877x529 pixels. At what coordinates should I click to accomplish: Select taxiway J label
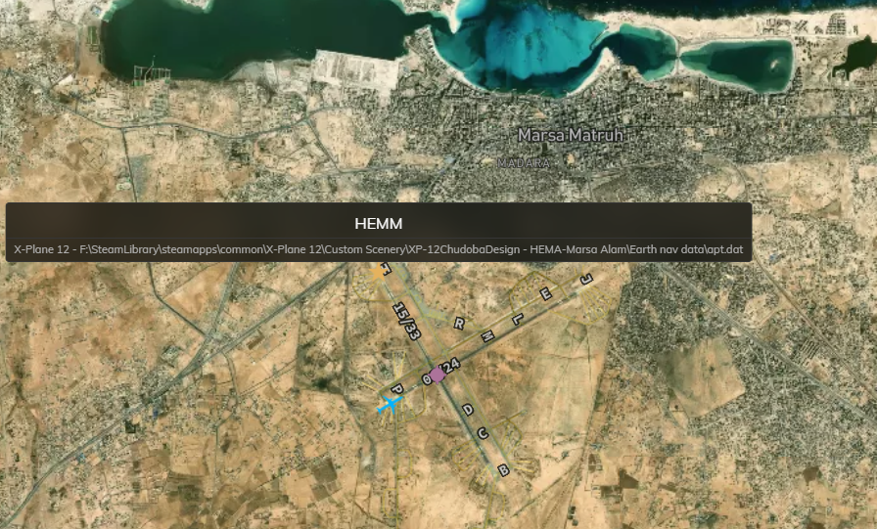(x=586, y=280)
